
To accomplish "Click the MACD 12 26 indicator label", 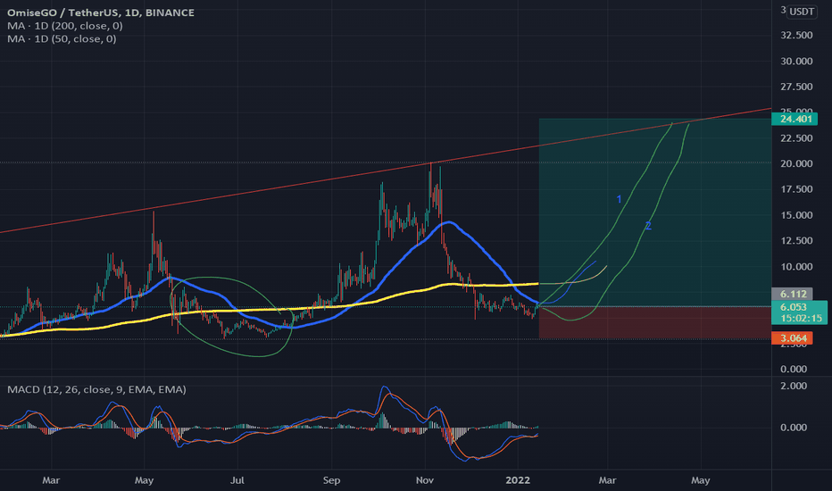I will [96, 389].
